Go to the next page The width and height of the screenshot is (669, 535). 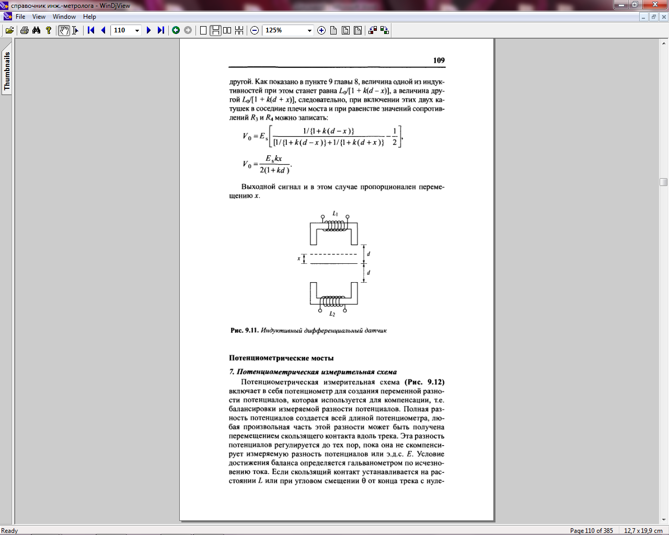(x=148, y=30)
